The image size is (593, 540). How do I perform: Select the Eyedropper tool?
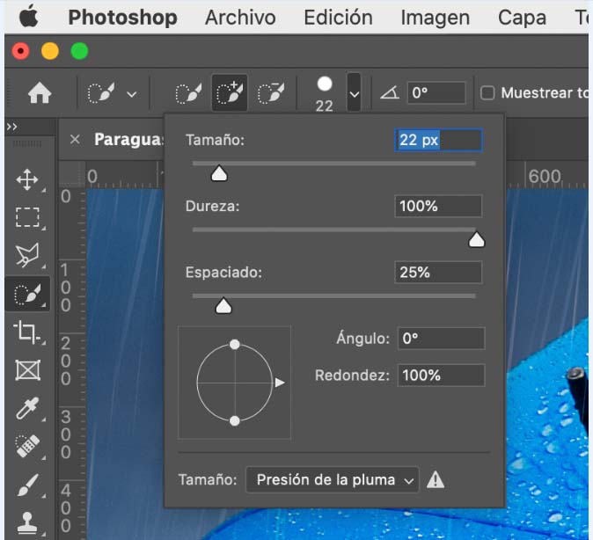[x=27, y=408]
